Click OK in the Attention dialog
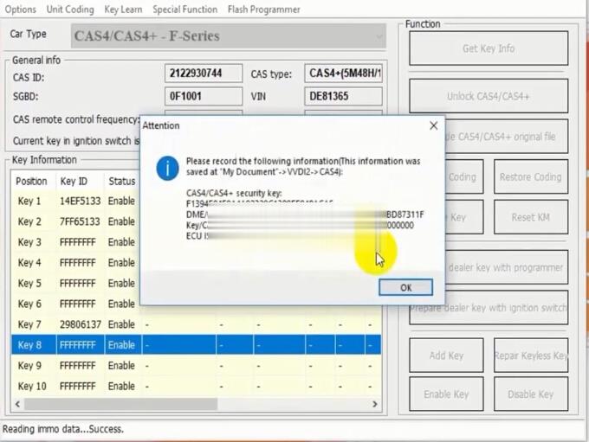The height and width of the screenshot is (442, 589). point(405,287)
